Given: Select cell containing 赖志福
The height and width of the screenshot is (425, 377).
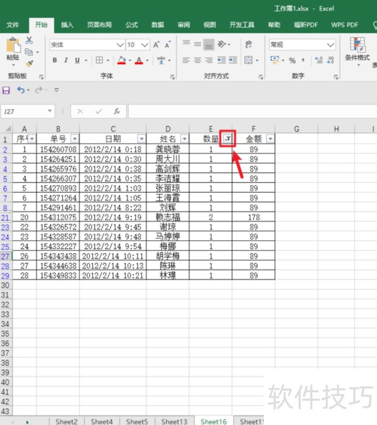Looking at the screenshot, I should (x=168, y=217).
